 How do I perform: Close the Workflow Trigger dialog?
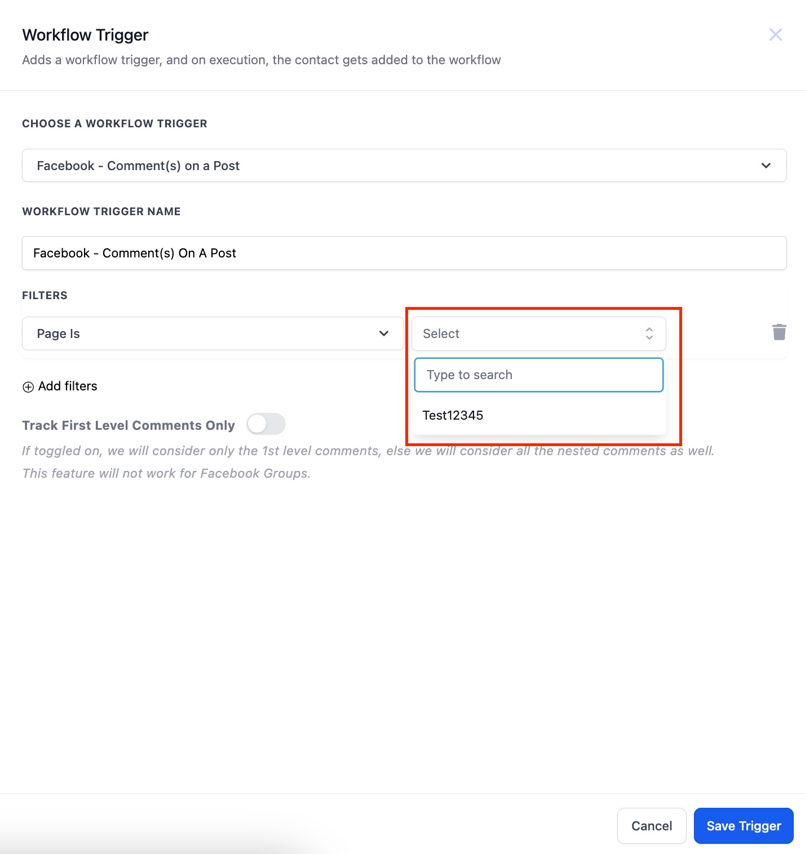click(776, 34)
